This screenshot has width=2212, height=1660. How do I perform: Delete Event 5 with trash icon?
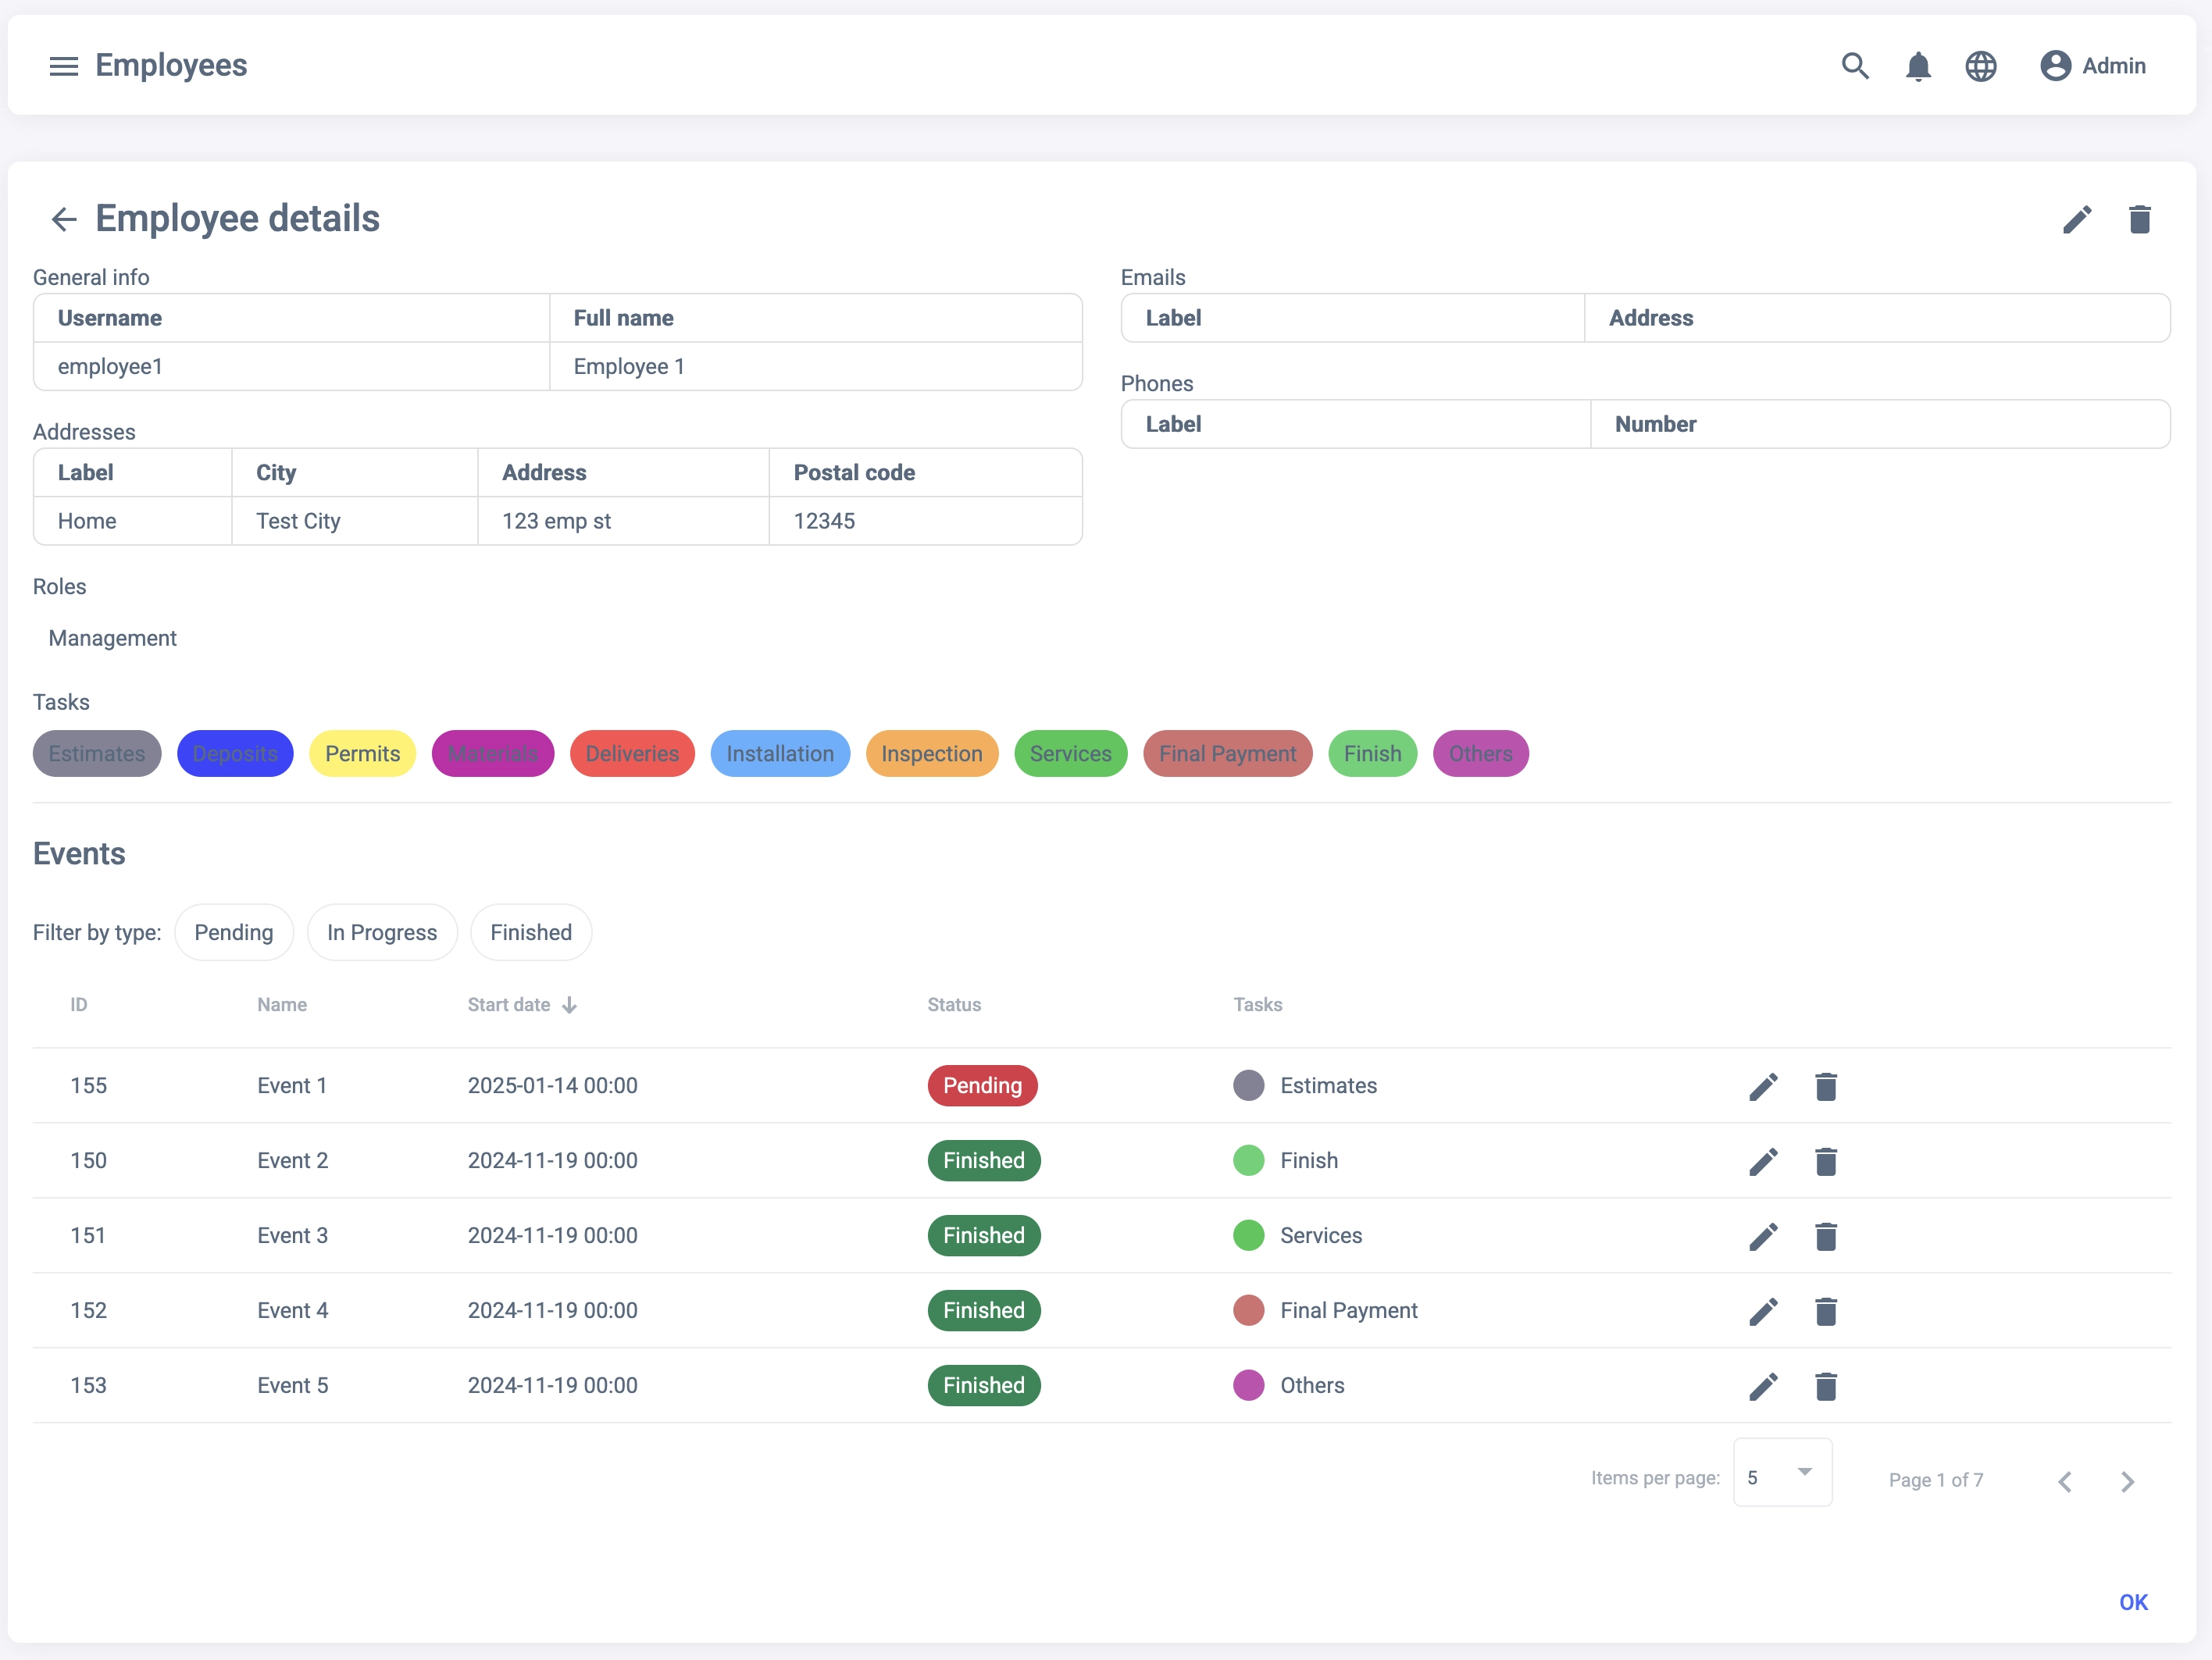pyautogui.click(x=1825, y=1386)
